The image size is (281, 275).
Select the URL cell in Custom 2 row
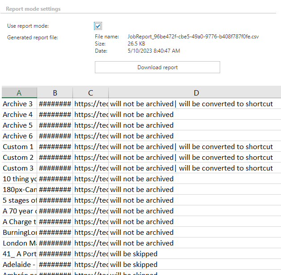(x=91, y=158)
